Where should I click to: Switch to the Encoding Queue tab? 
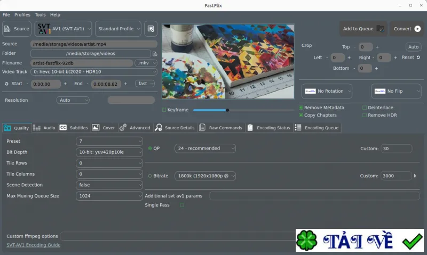317,128
